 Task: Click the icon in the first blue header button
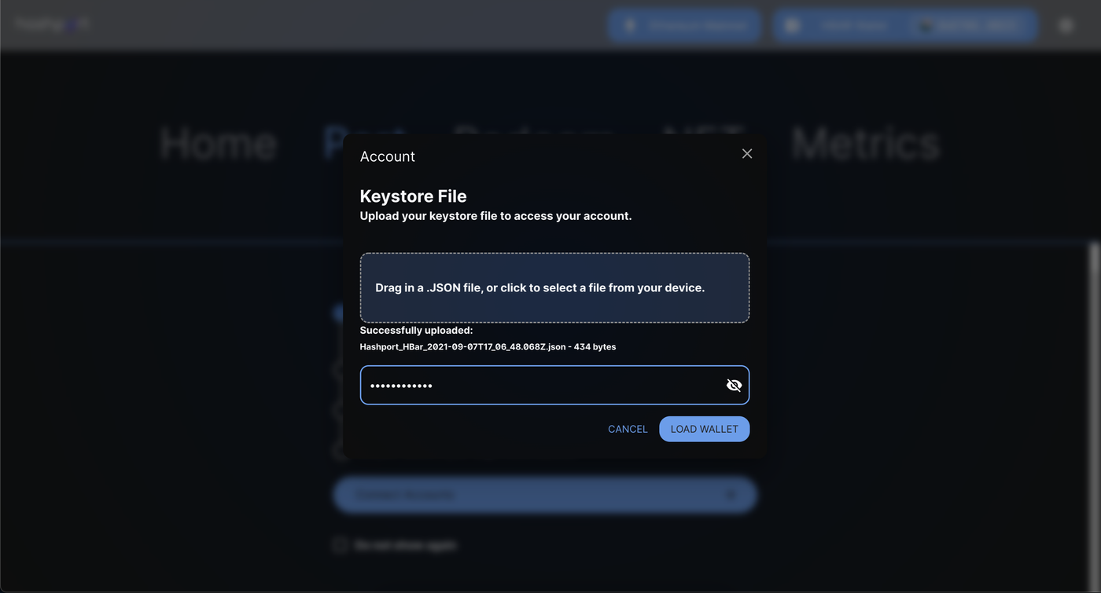[x=630, y=26]
